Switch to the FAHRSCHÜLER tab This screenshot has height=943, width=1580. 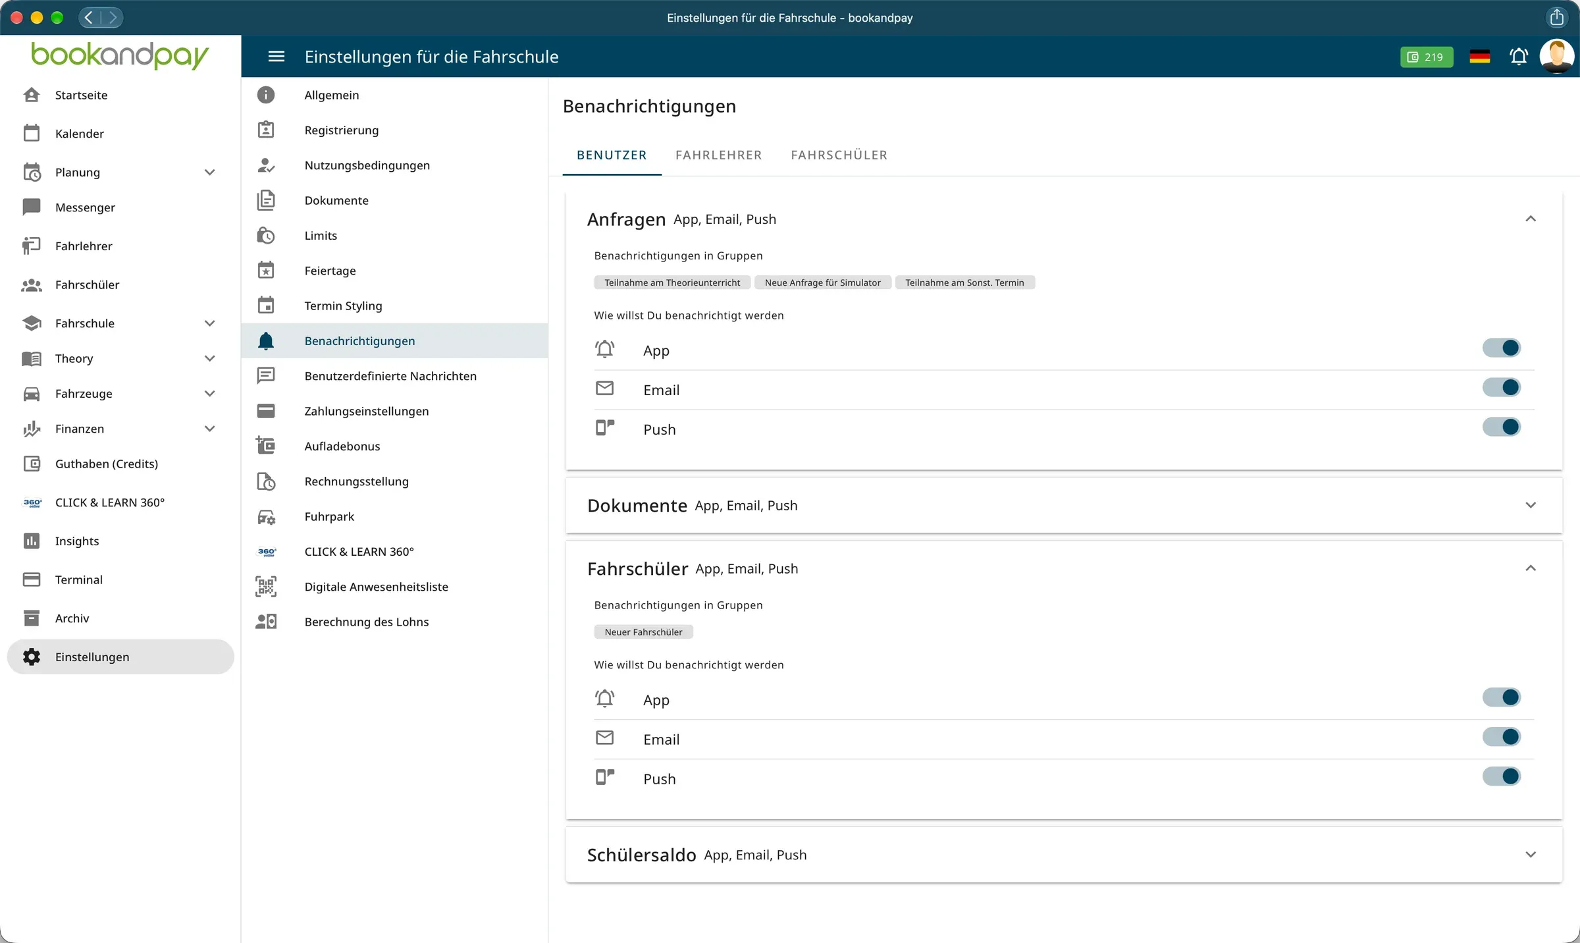coord(839,155)
